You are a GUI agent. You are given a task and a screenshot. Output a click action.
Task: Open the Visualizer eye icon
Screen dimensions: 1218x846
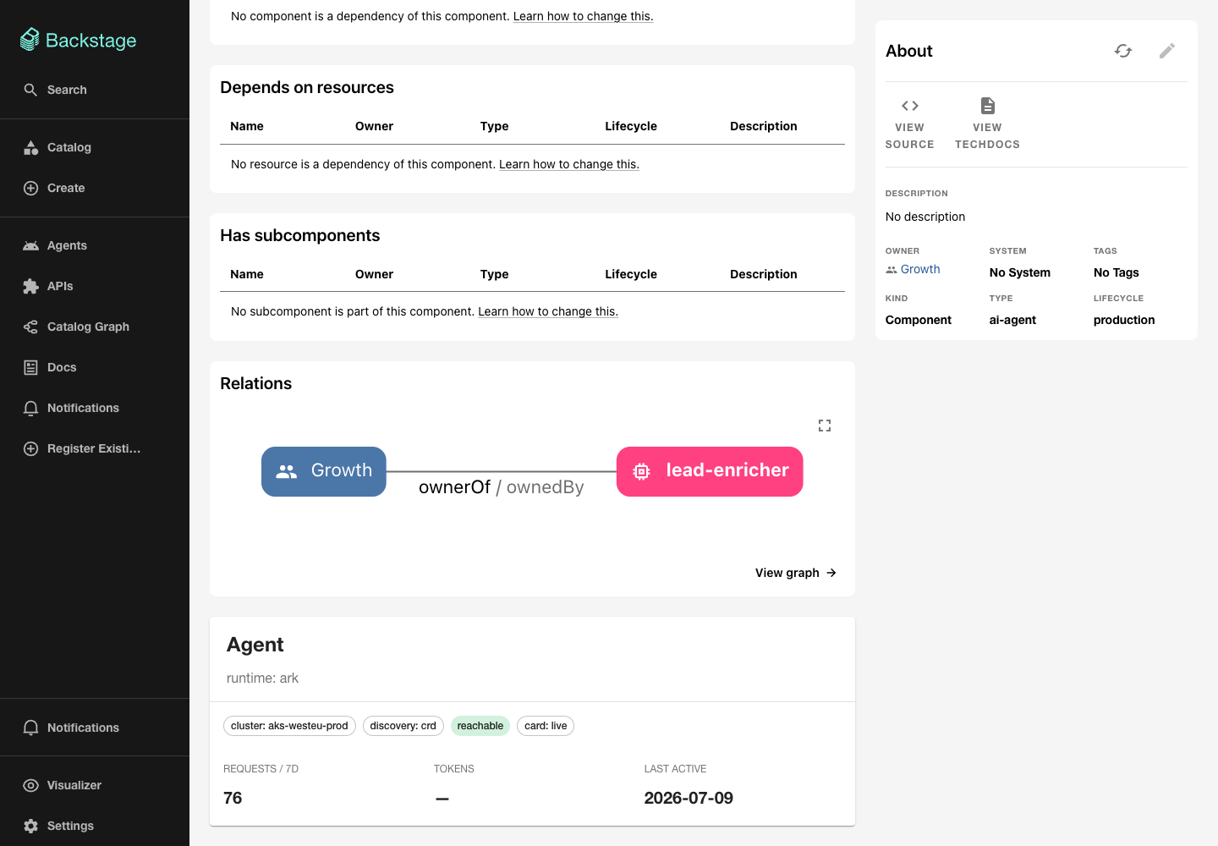30,785
